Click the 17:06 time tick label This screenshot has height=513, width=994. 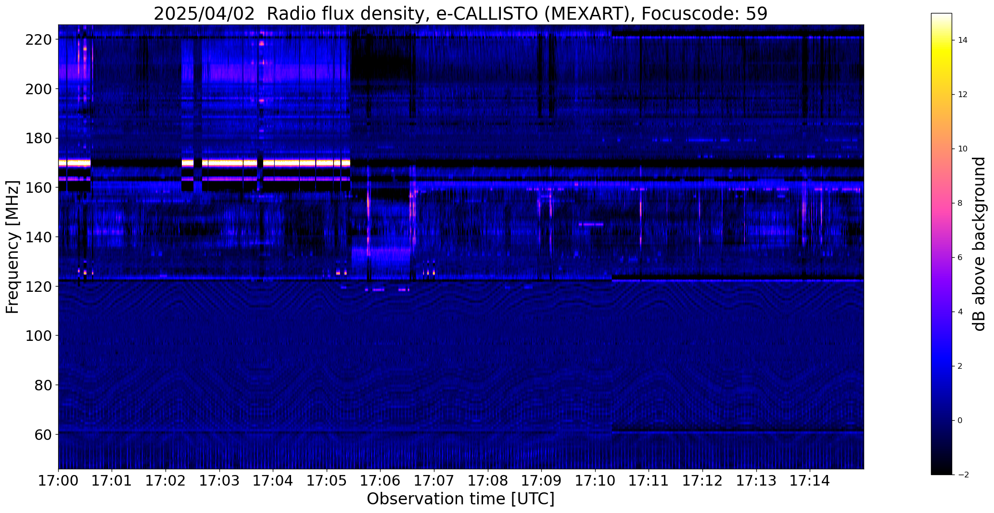click(x=381, y=480)
